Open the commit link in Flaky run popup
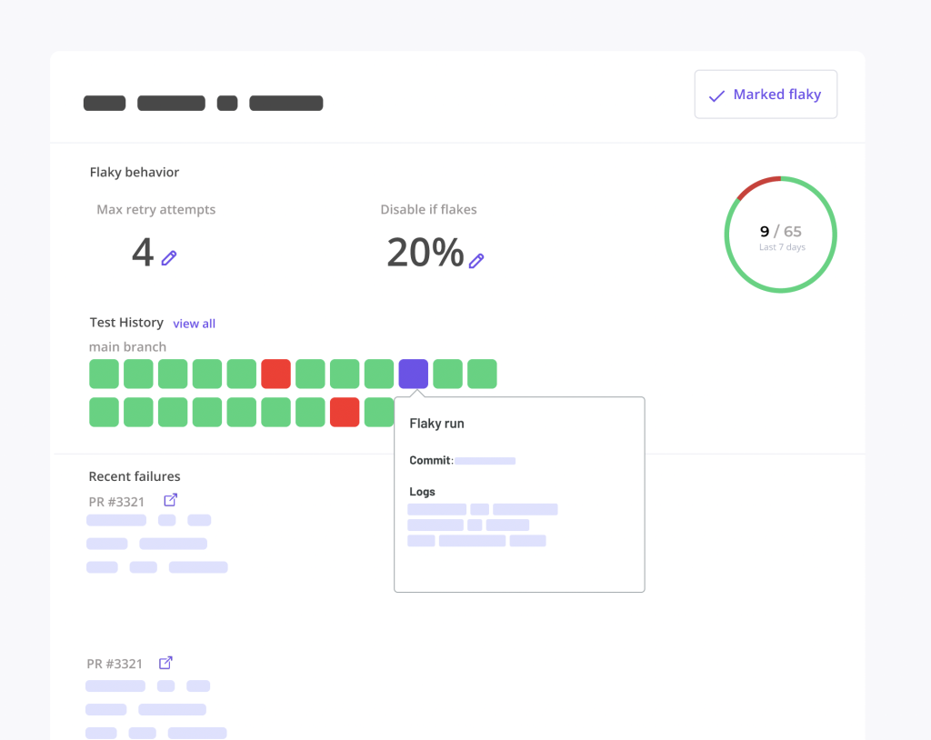 pyautogui.click(x=485, y=461)
